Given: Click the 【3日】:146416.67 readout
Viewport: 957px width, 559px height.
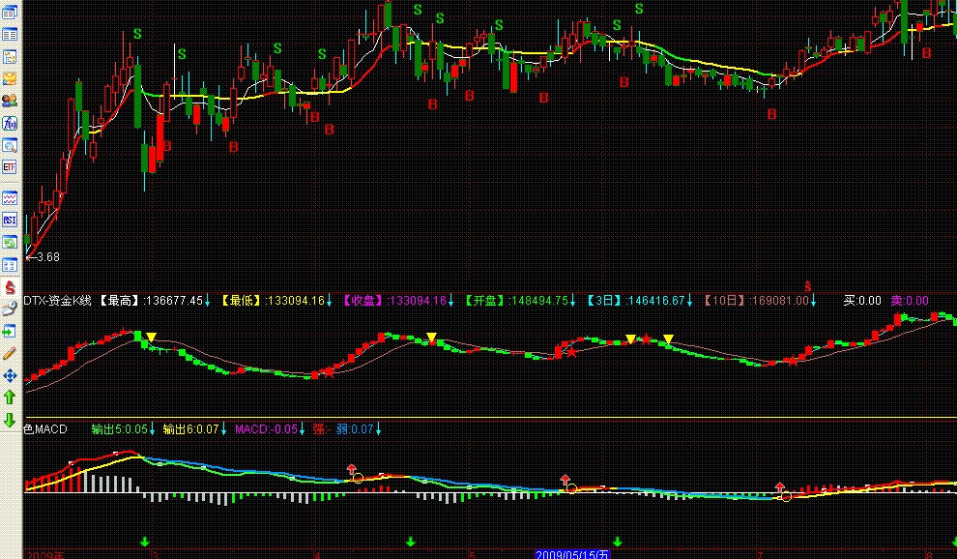Looking at the screenshot, I should 635,300.
